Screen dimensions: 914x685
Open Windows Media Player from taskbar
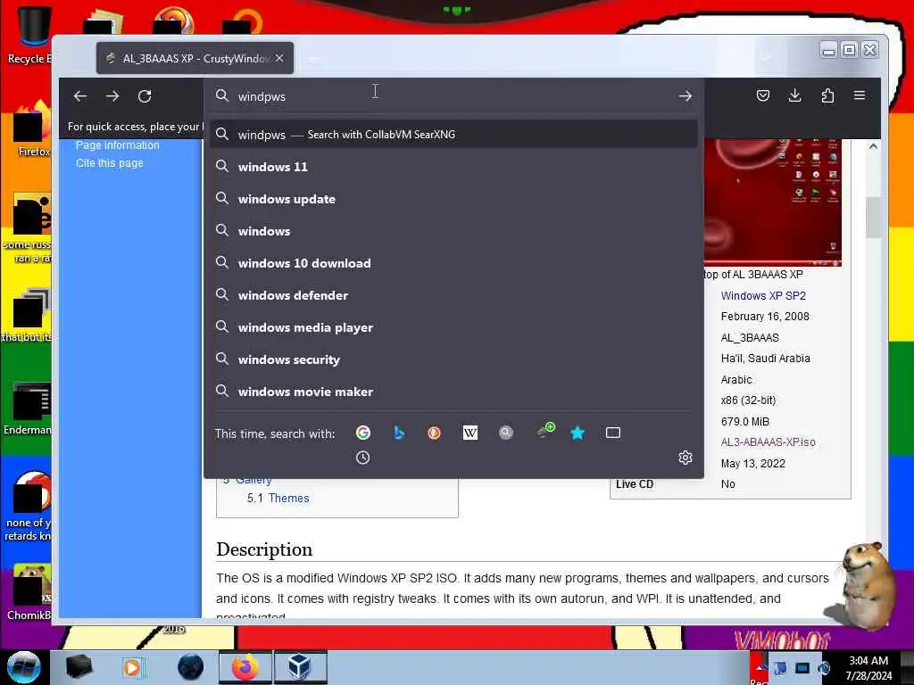(x=132, y=667)
